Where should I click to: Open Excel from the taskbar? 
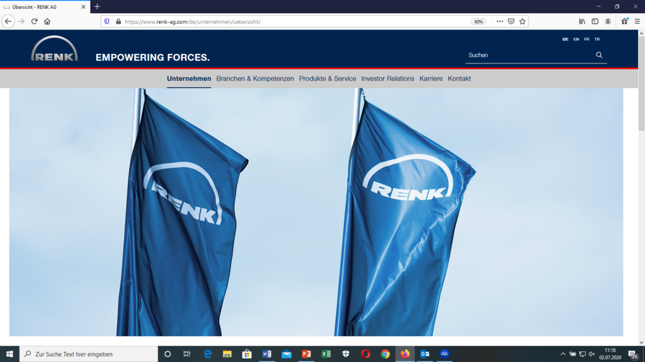point(326,354)
